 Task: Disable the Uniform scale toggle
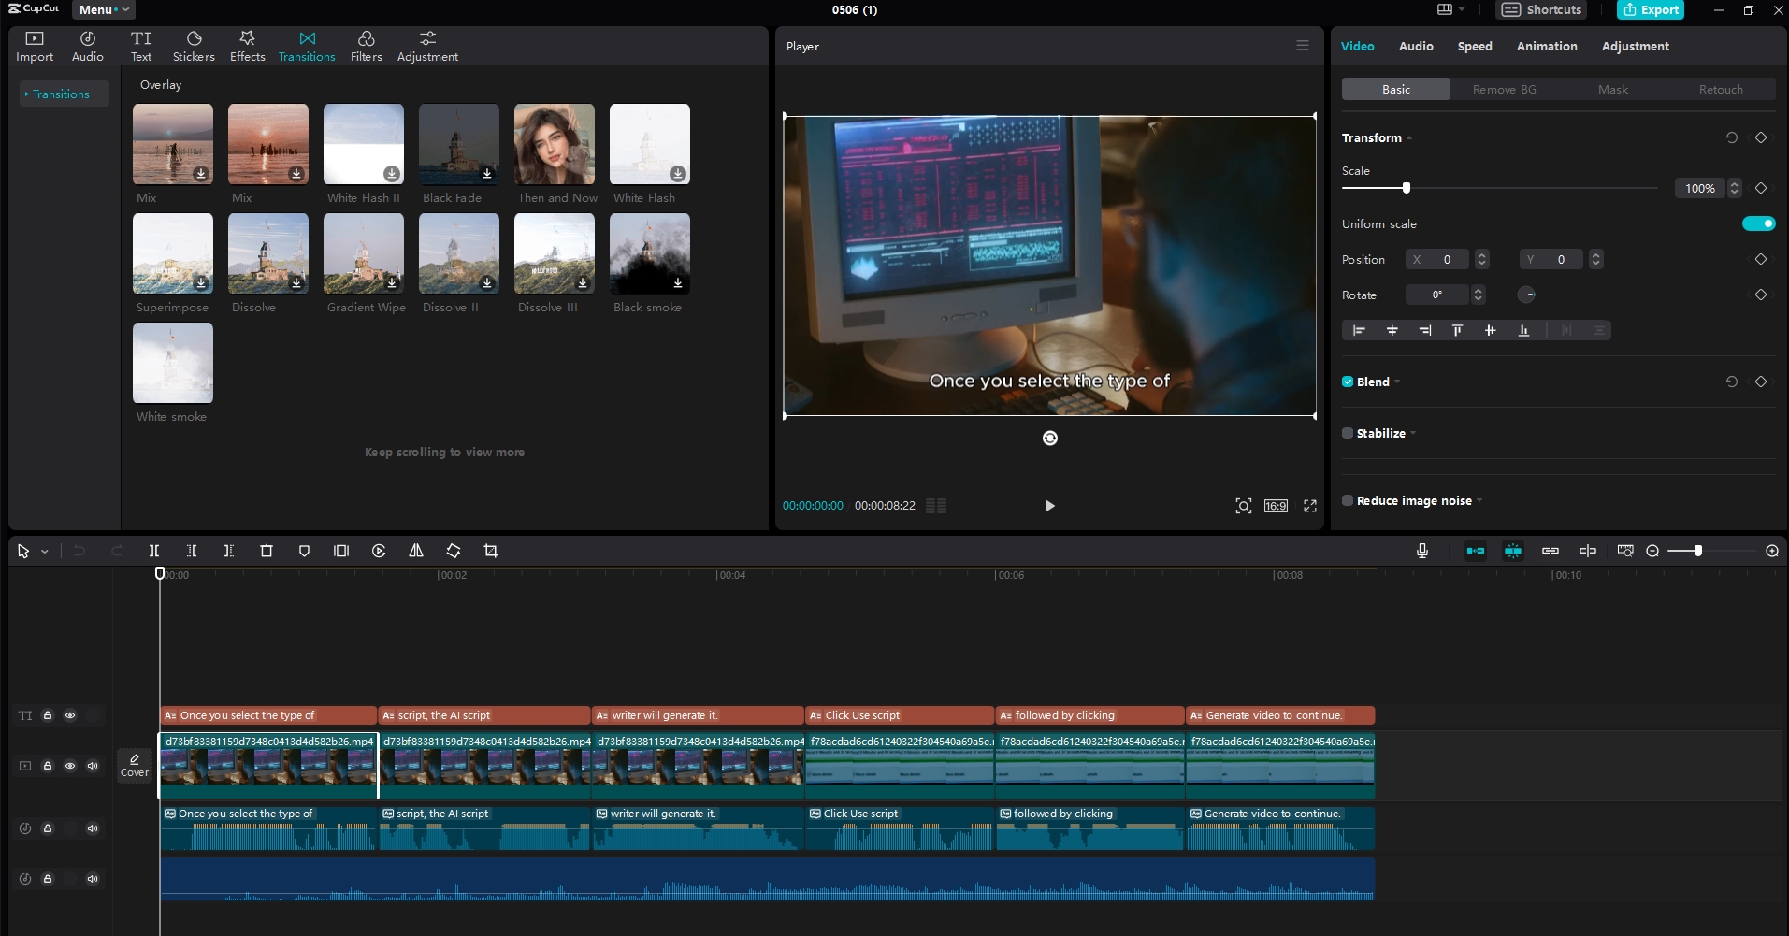pyautogui.click(x=1758, y=223)
